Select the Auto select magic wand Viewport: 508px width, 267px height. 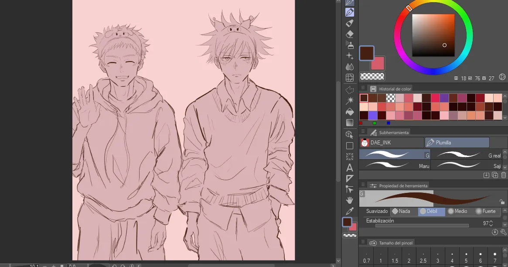click(350, 101)
